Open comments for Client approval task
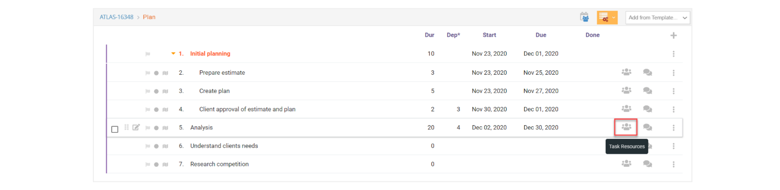Viewport: 780px width, 190px height. (x=647, y=109)
